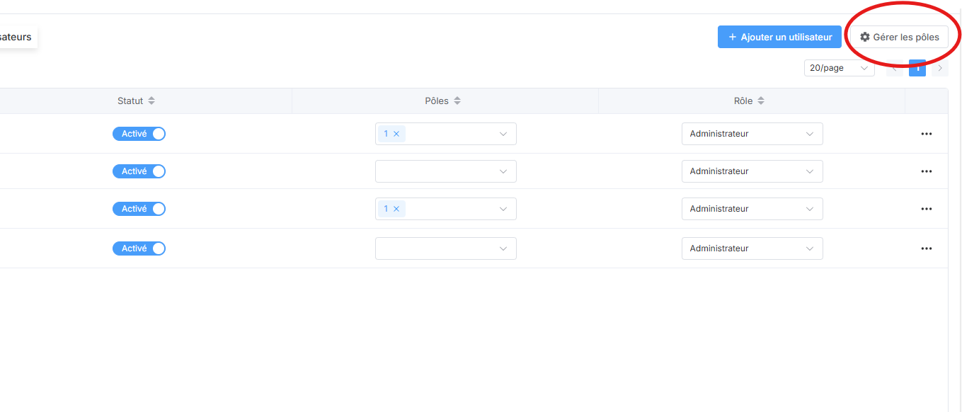Open the Administrateur role dropdown in third row

click(x=752, y=209)
